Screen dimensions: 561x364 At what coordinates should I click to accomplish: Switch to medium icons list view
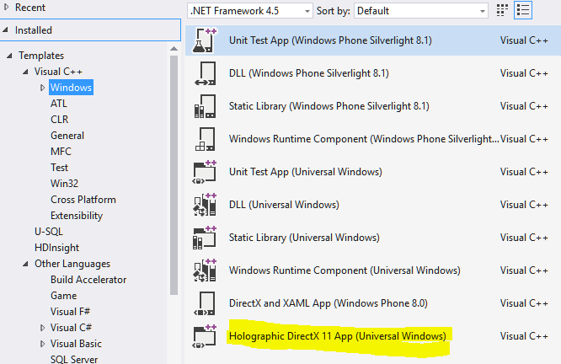click(523, 10)
